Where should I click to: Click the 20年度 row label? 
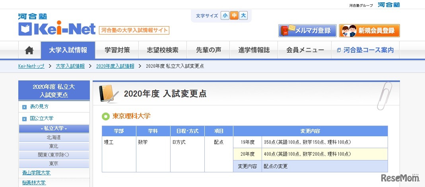[247, 154]
